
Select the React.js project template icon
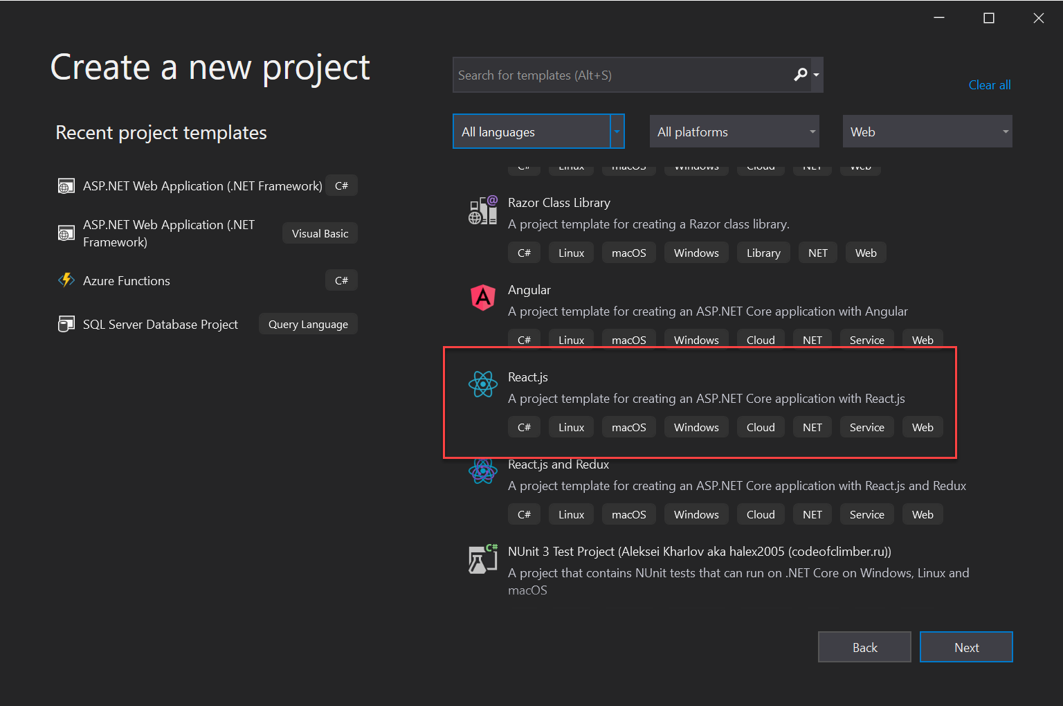tap(483, 384)
